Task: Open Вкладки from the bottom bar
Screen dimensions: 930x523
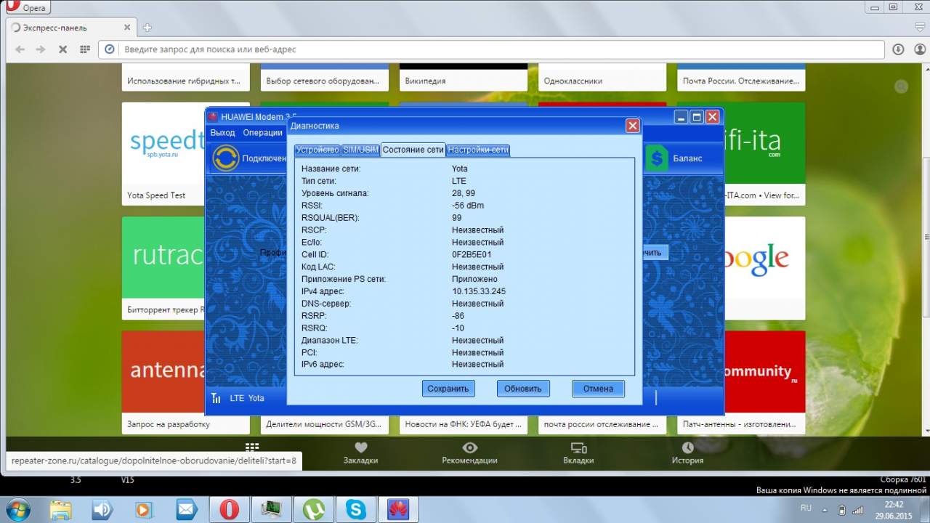Action: click(x=578, y=453)
